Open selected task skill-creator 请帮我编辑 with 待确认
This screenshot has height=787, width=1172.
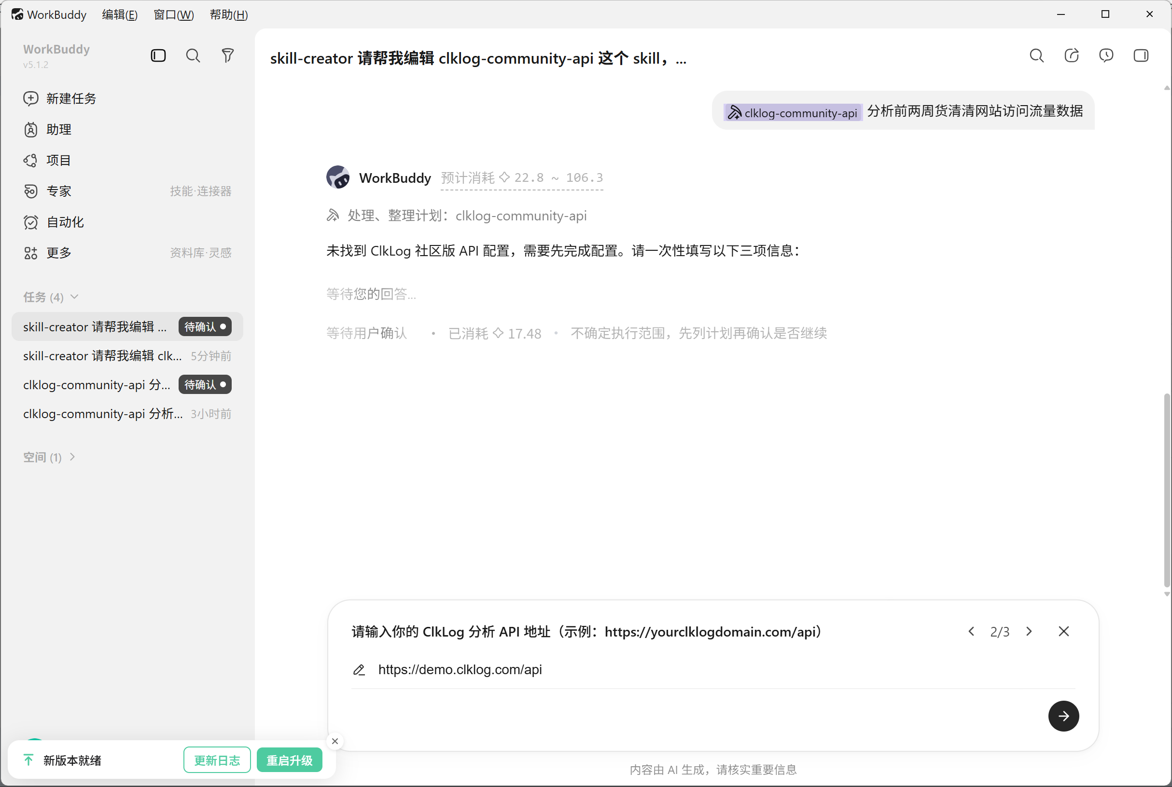[x=127, y=327]
